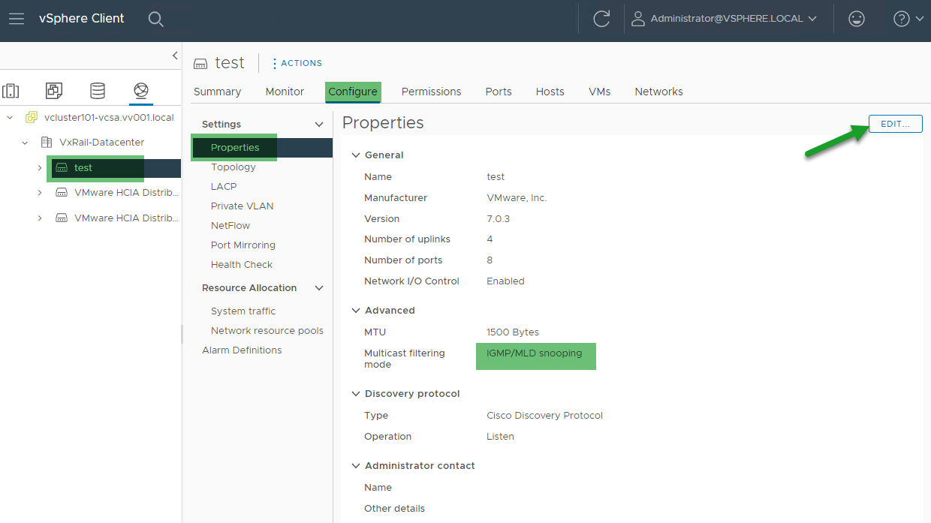The width and height of the screenshot is (931, 523).
Task: Open NetFlow settings
Action: (x=230, y=226)
